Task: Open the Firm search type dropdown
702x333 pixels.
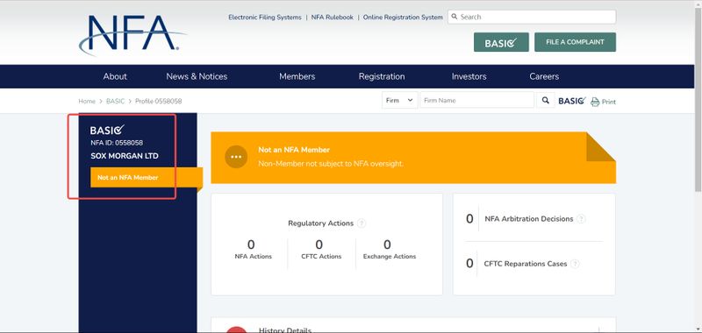Action: click(x=399, y=100)
